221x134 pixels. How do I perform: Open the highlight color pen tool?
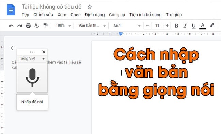[212, 25]
